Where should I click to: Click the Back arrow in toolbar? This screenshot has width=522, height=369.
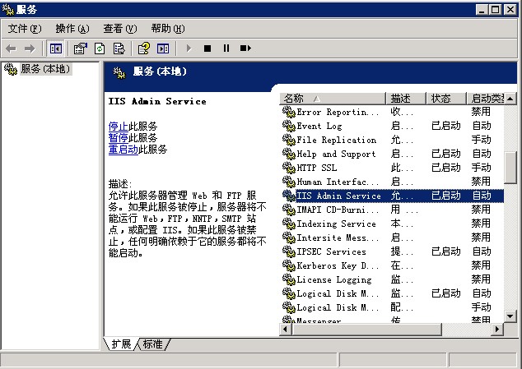pyautogui.click(x=11, y=48)
